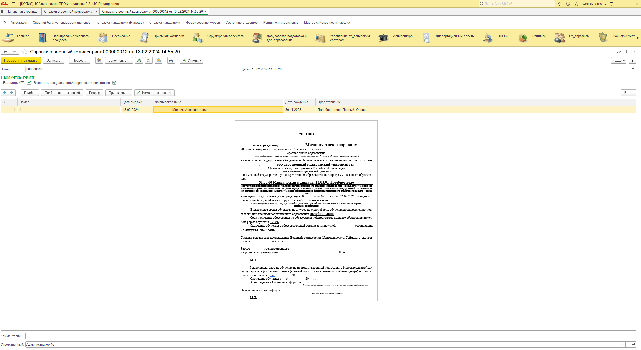Navigate forward with the right arrow
This screenshot has width=641, height=350.
point(14,52)
